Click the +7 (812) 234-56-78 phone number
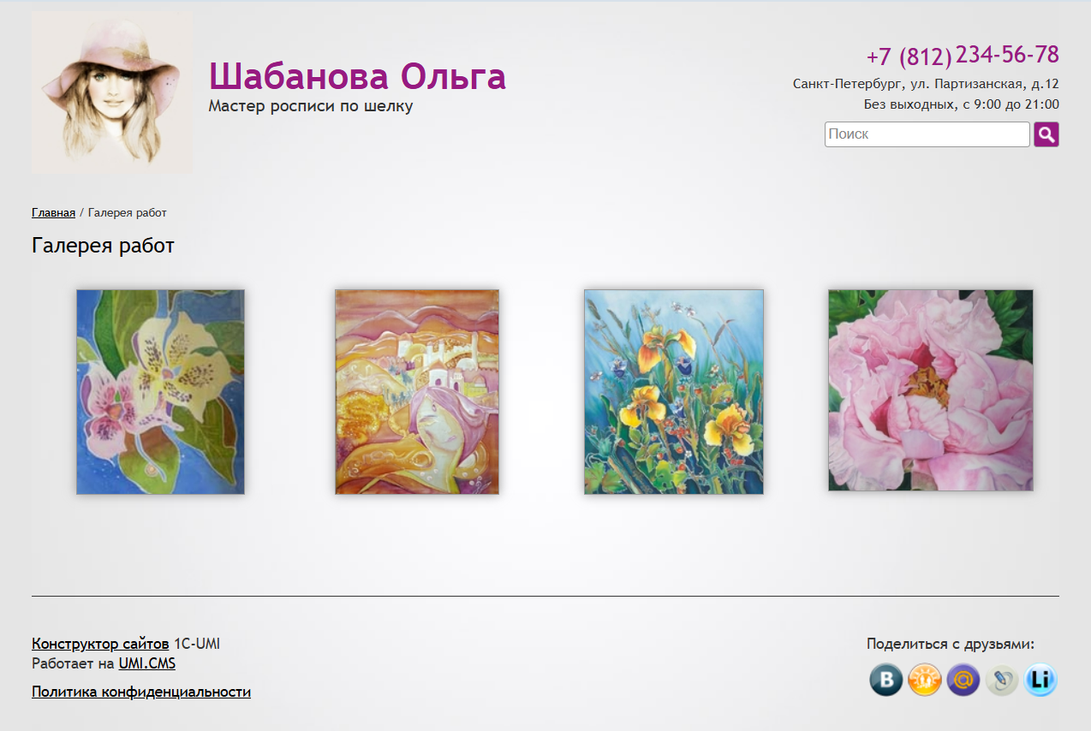Screen dimensions: 1091x731 coord(963,56)
